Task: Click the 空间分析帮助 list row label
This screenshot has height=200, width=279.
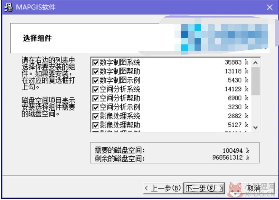Action: 120,98
